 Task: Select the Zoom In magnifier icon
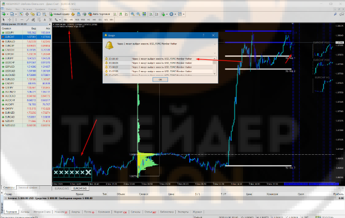click(133, 14)
